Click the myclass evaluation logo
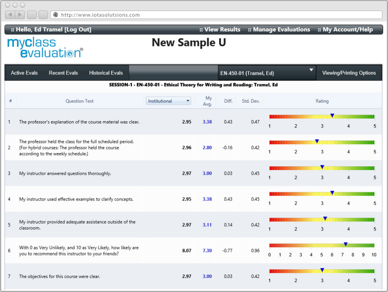Screen dimensions: 388x292 point(45,48)
